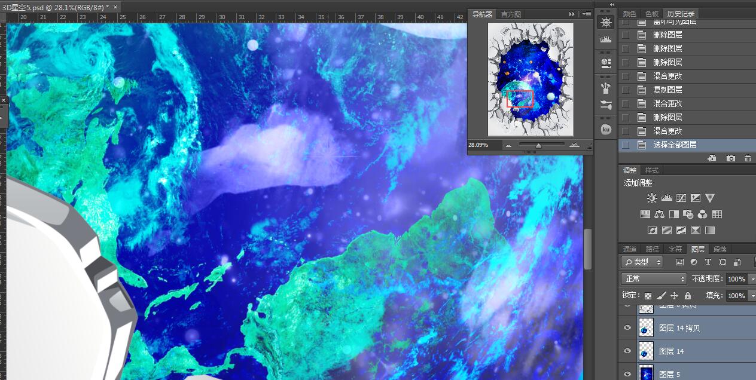Filter layers by adjustment layers icon

(x=694, y=262)
